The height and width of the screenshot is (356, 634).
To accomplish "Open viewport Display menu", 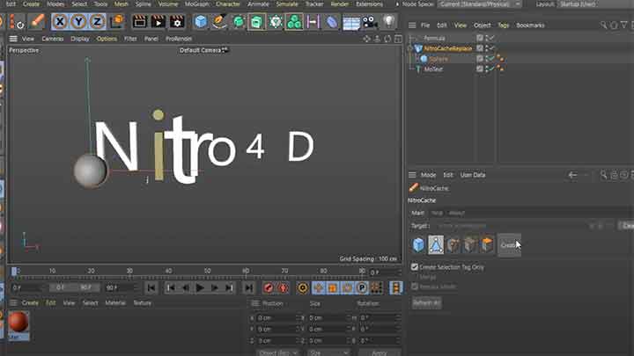I will click(x=79, y=39).
